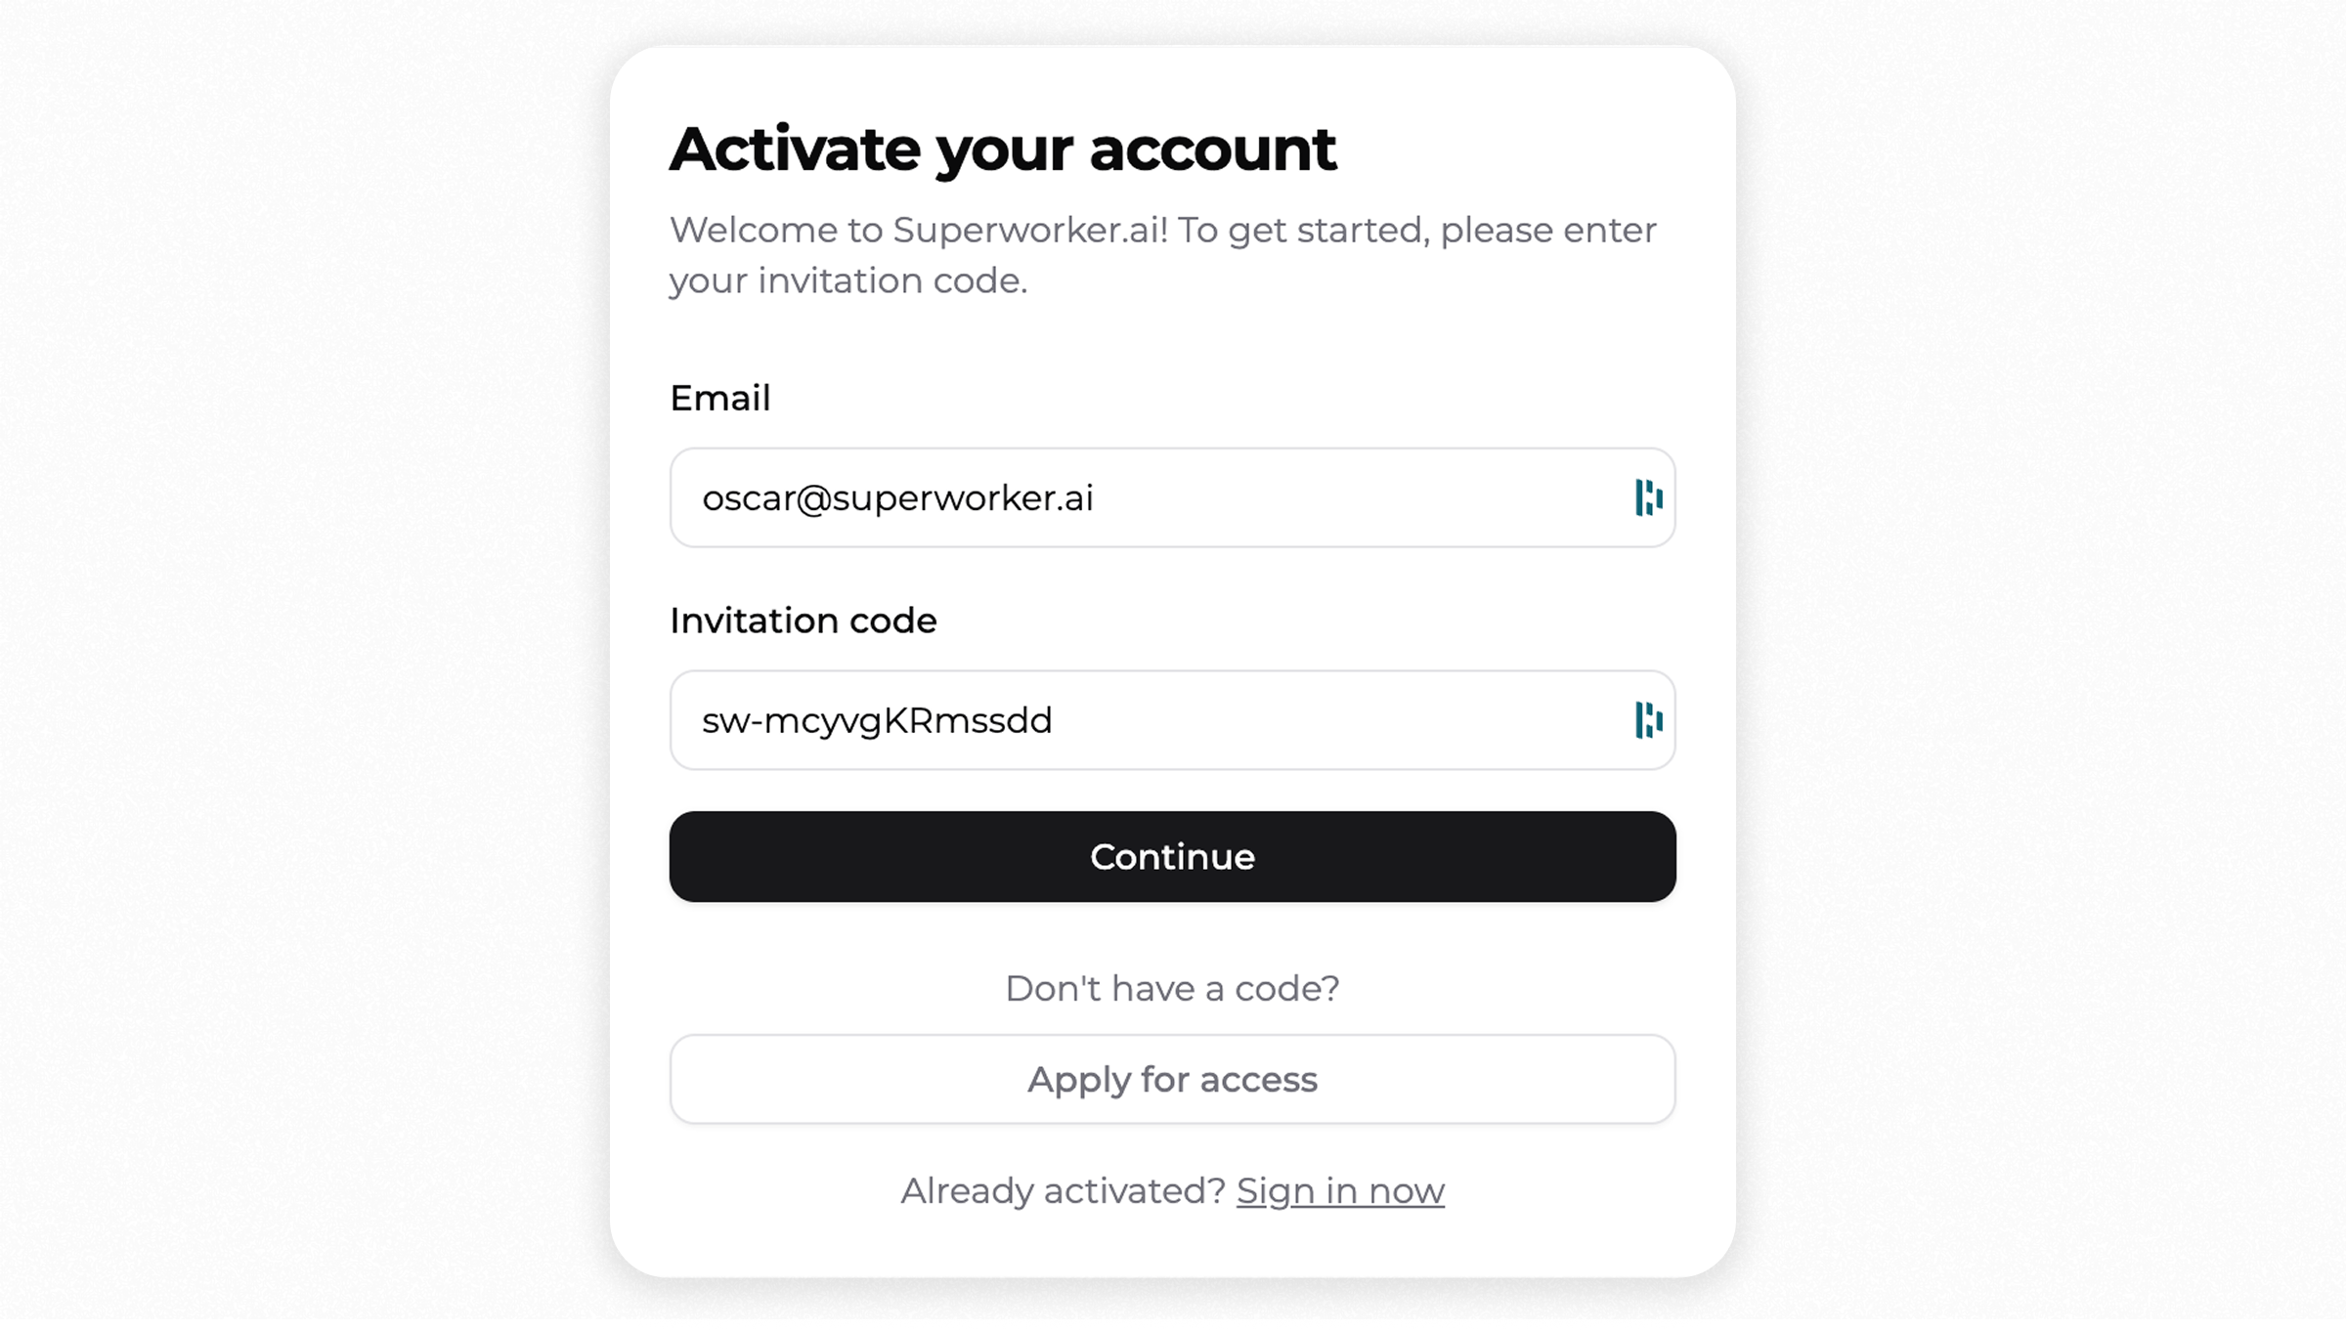The height and width of the screenshot is (1331, 2346).
Task: Focus the Email input field
Action: pos(1172,497)
